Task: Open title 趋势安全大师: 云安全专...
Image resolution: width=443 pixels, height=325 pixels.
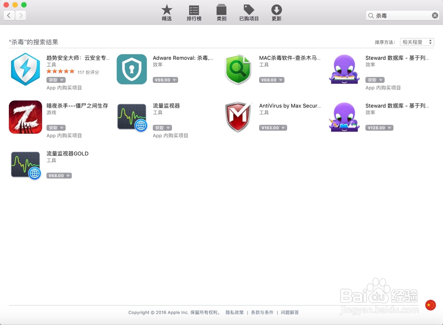Action: pos(78,58)
